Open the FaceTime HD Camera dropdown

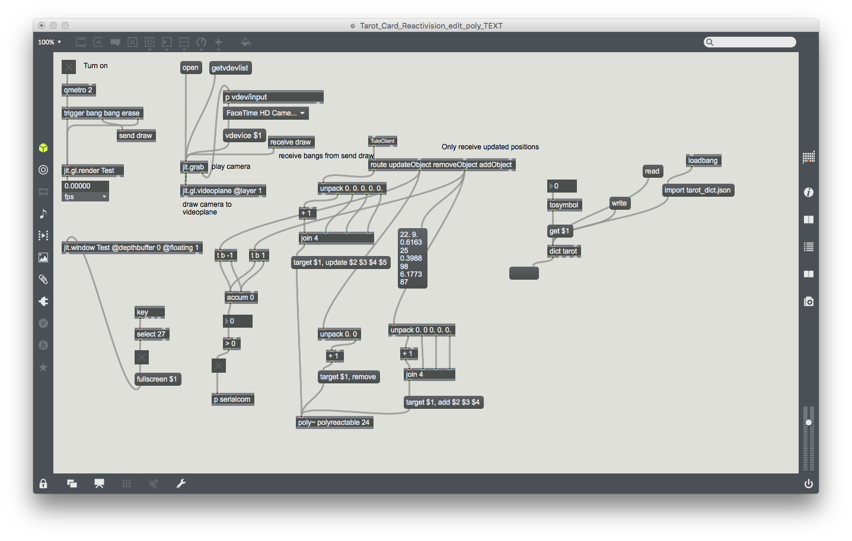266,113
